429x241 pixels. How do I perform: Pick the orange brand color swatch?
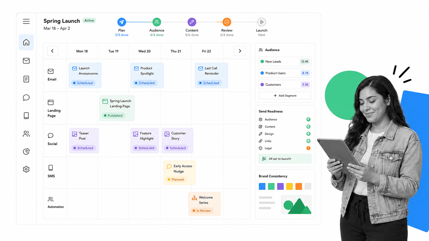(x=299, y=186)
